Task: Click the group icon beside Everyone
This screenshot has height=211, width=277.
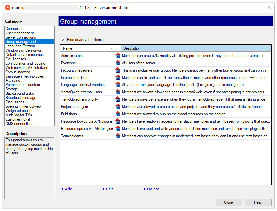Action: pyautogui.click(x=118, y=63)
